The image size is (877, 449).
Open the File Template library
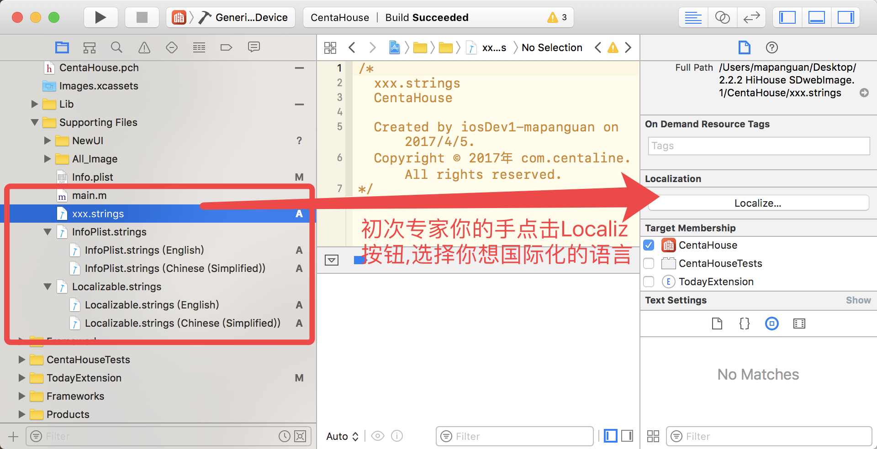[717, 324]
